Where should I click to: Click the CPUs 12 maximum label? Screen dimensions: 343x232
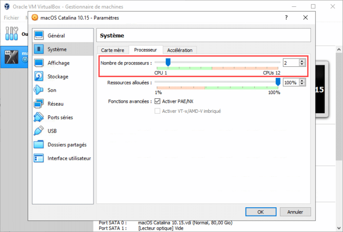pos(271,73)
